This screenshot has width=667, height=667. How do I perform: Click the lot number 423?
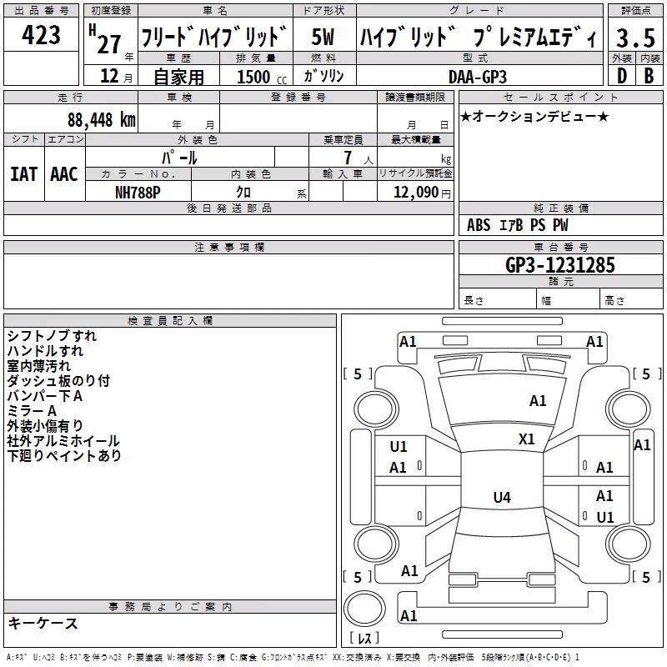coord(41,34)
